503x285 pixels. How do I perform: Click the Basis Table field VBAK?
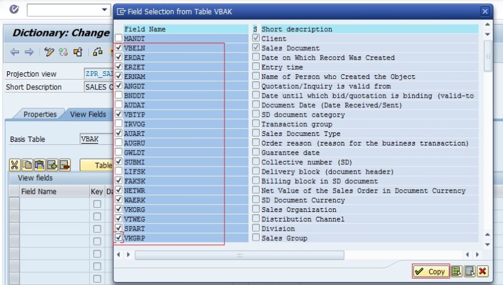click(96, 139)
